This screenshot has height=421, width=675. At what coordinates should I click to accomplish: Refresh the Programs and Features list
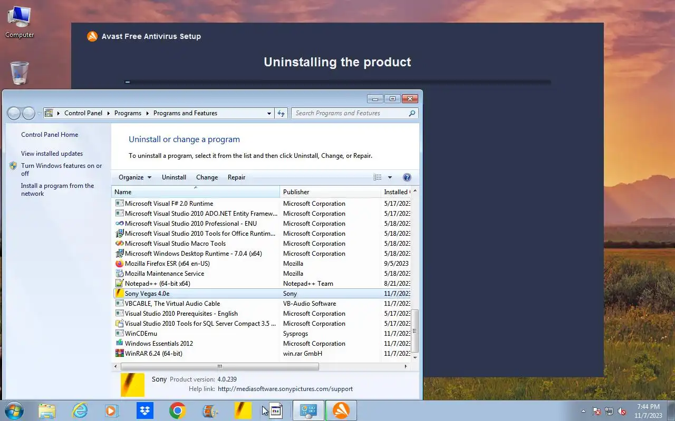tap(281, 113)
